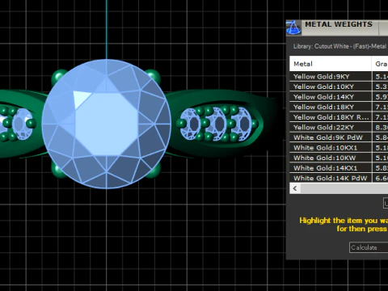Click the Metal column header
This screenshot has height=291, width=388.
(x=331, y=64)
